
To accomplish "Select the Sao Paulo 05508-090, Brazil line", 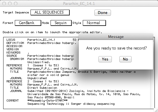I will click(51, 97).
